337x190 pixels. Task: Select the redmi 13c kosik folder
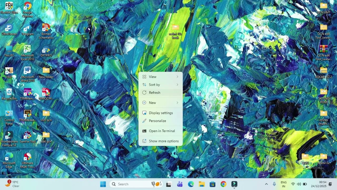176,32
